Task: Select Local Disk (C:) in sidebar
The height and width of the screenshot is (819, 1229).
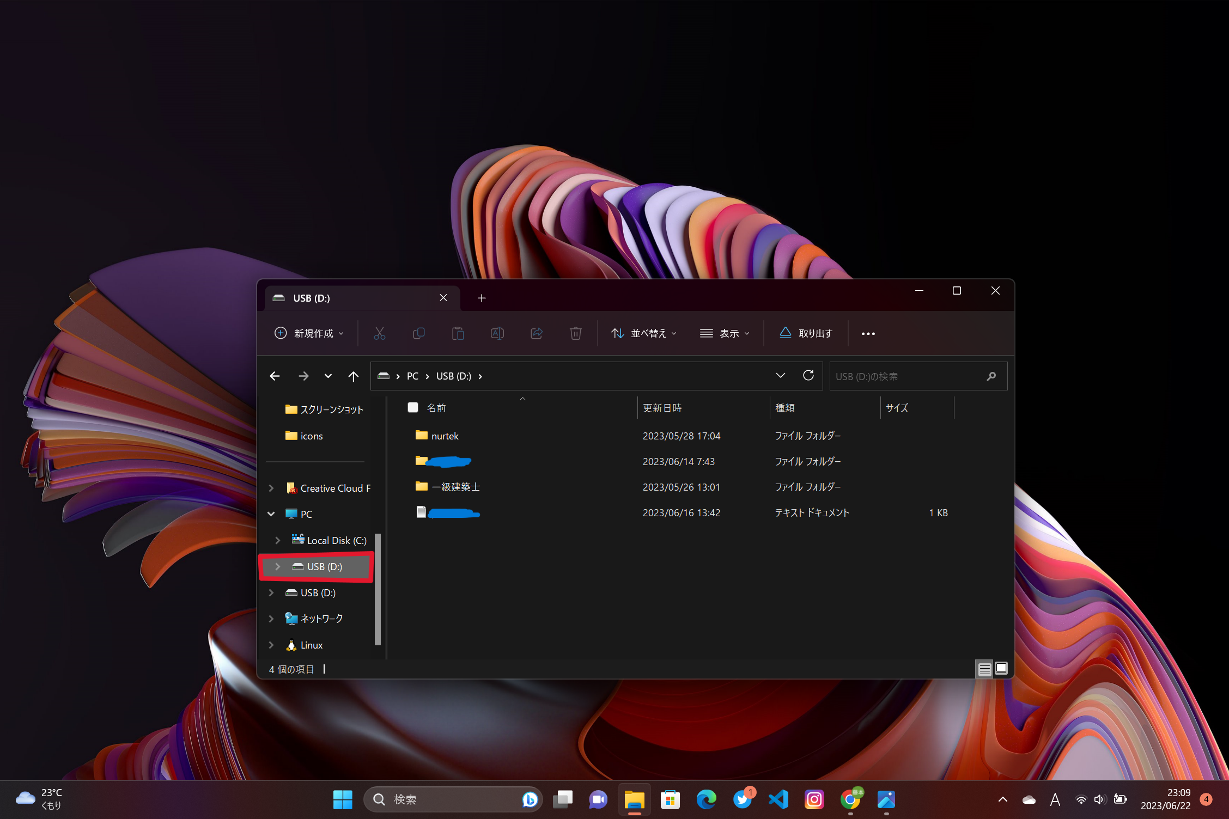Action: tap(328, 540)
